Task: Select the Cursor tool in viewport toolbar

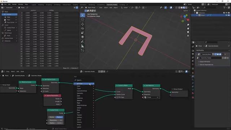Action: (83, 19)
